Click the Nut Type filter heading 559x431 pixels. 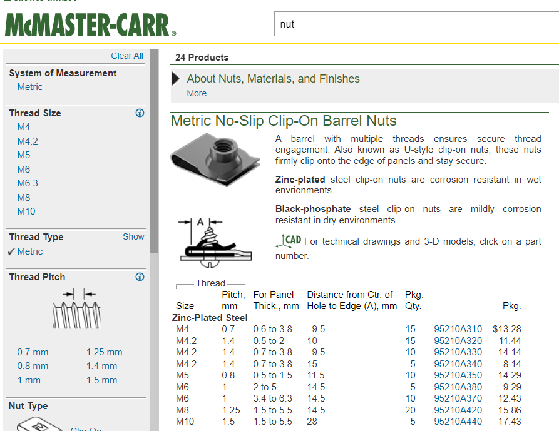[28, 406]
